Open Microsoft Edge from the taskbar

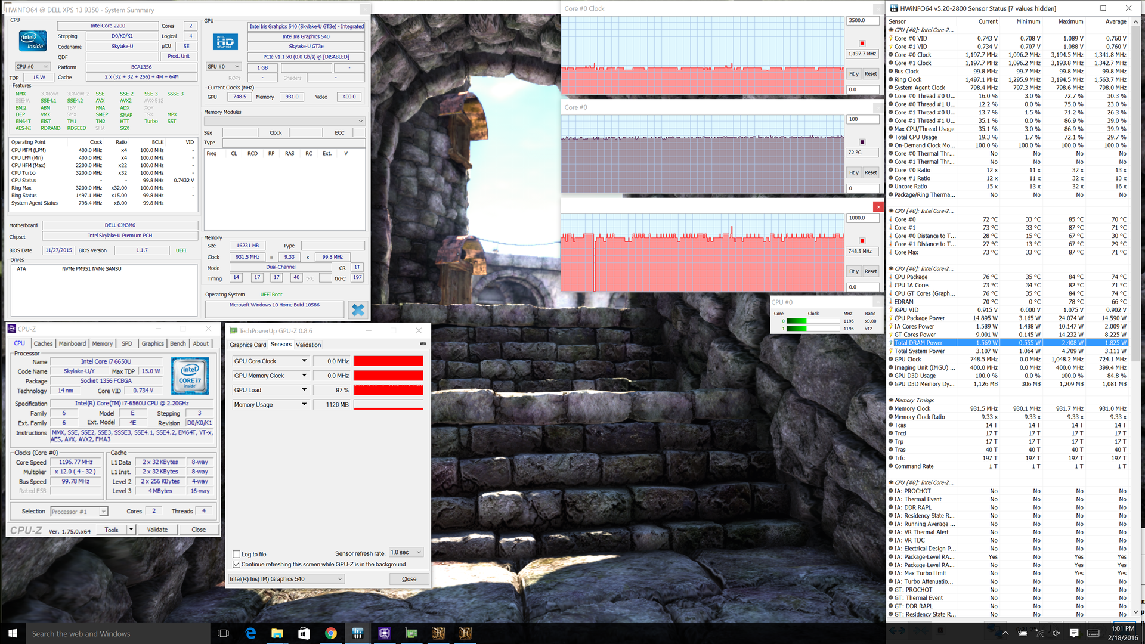tap(250, 633)
